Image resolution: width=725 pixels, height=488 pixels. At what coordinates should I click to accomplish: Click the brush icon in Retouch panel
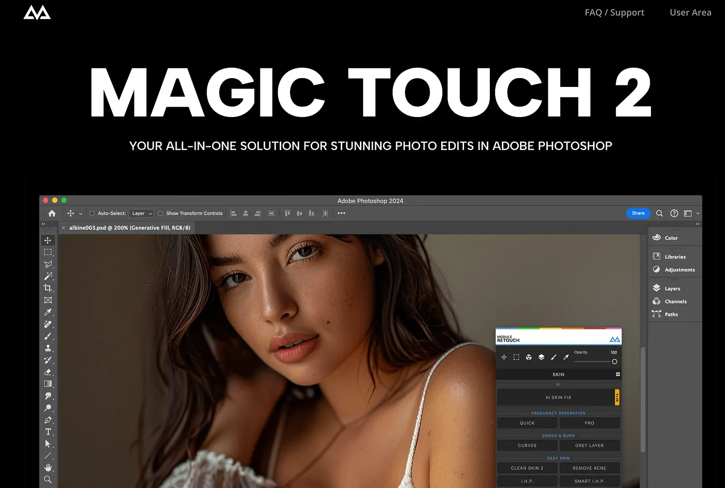coord(554,357)
